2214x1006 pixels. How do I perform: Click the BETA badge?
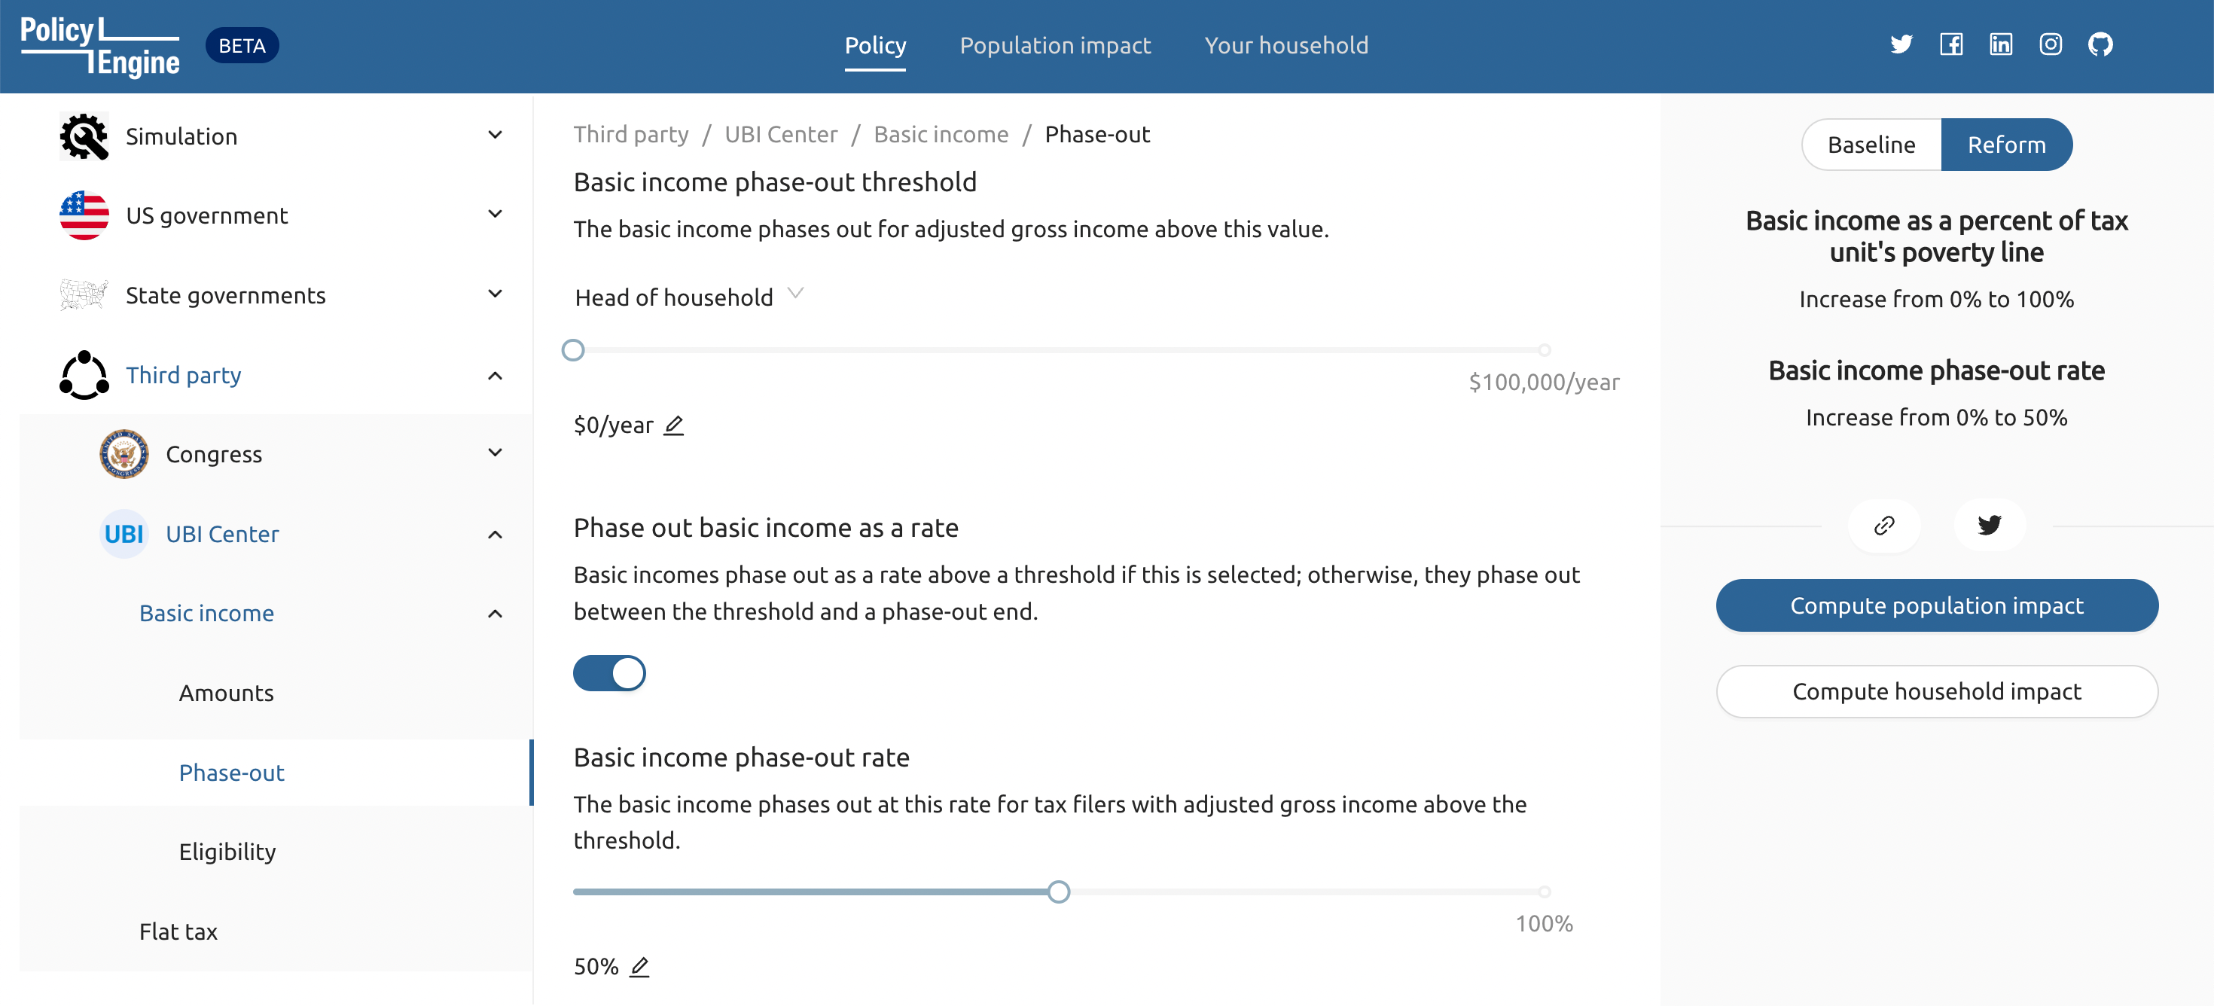(x=242, y=45)
